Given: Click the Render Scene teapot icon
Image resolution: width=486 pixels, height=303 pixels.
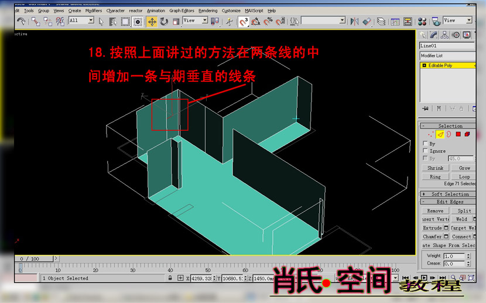Looking at the screenshot, I should (x=436, y=22).
